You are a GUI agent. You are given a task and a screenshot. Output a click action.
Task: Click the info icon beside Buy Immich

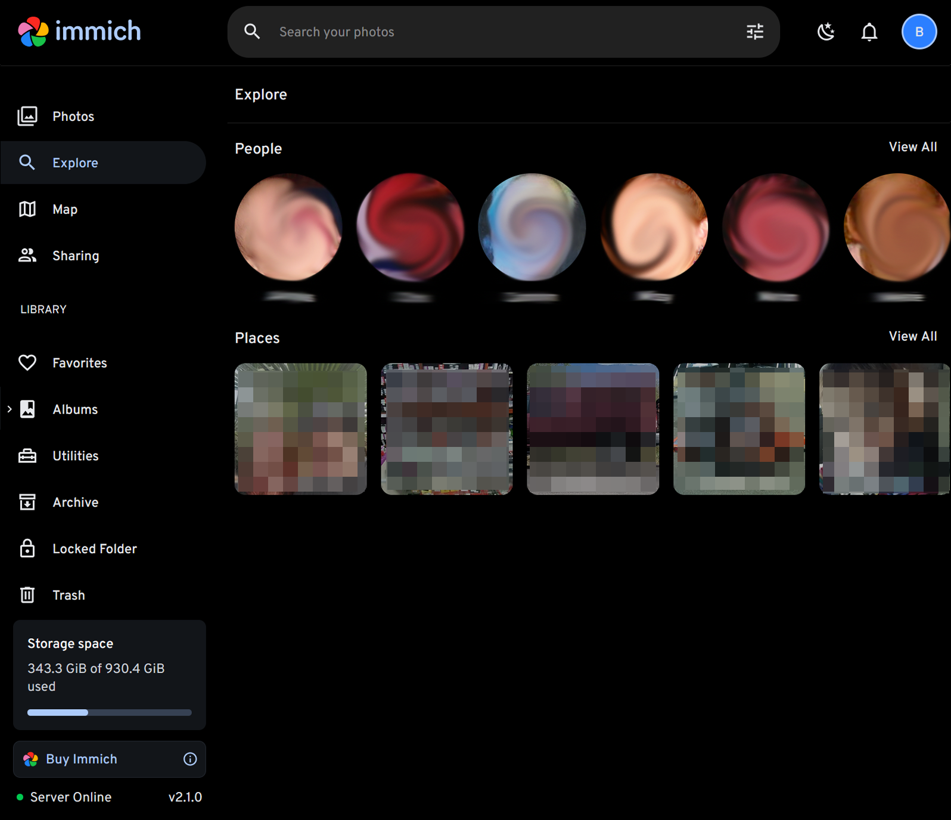coord(190,759)
